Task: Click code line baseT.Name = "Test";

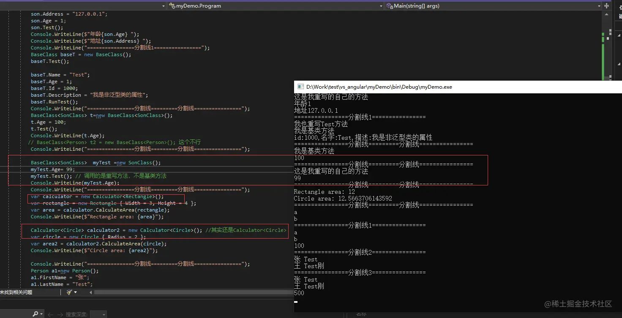Action: 60,75
